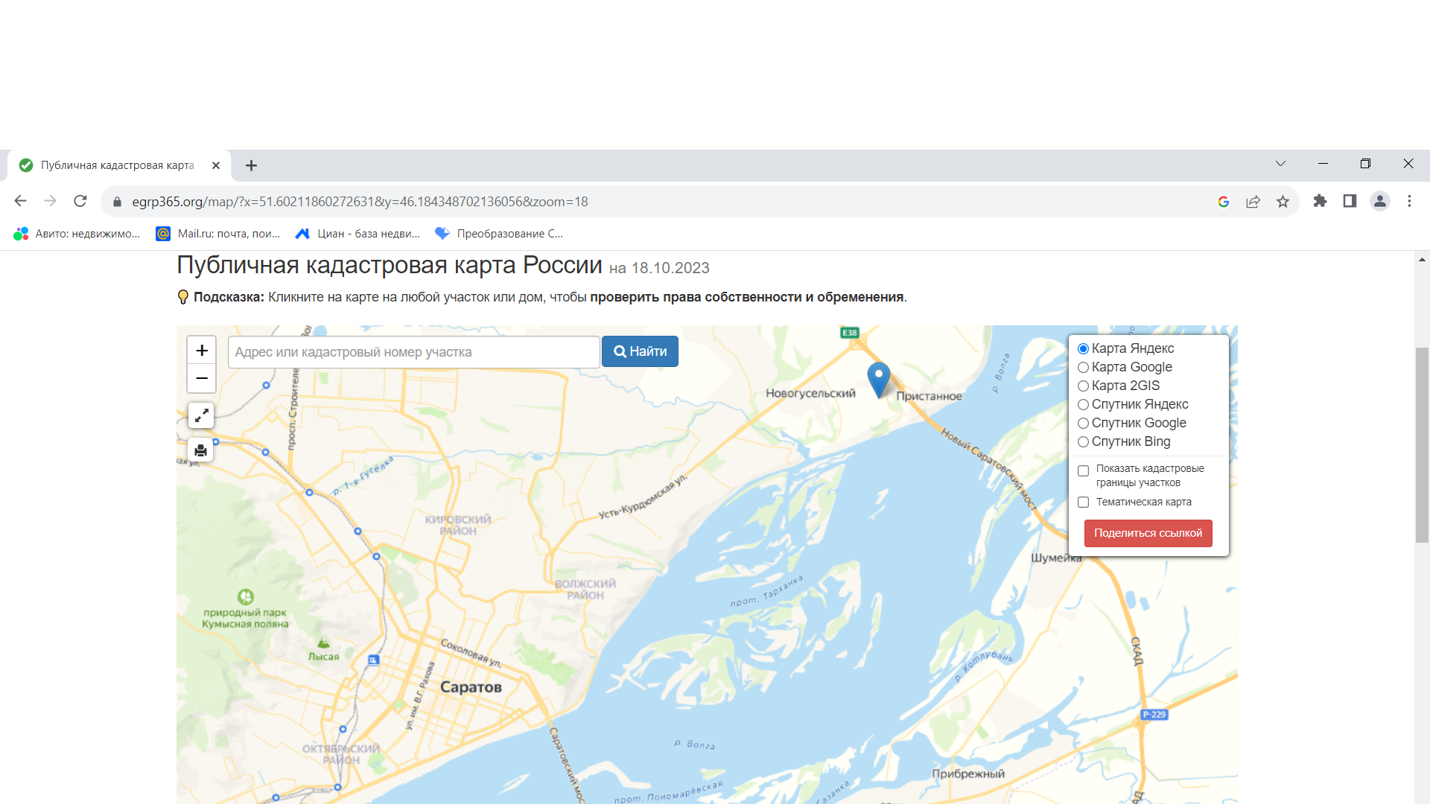Viewport: 1430px width, 804px height.
Task: Switch to Спутник Яндекс layer
Action: click(x=1084, y=404)
